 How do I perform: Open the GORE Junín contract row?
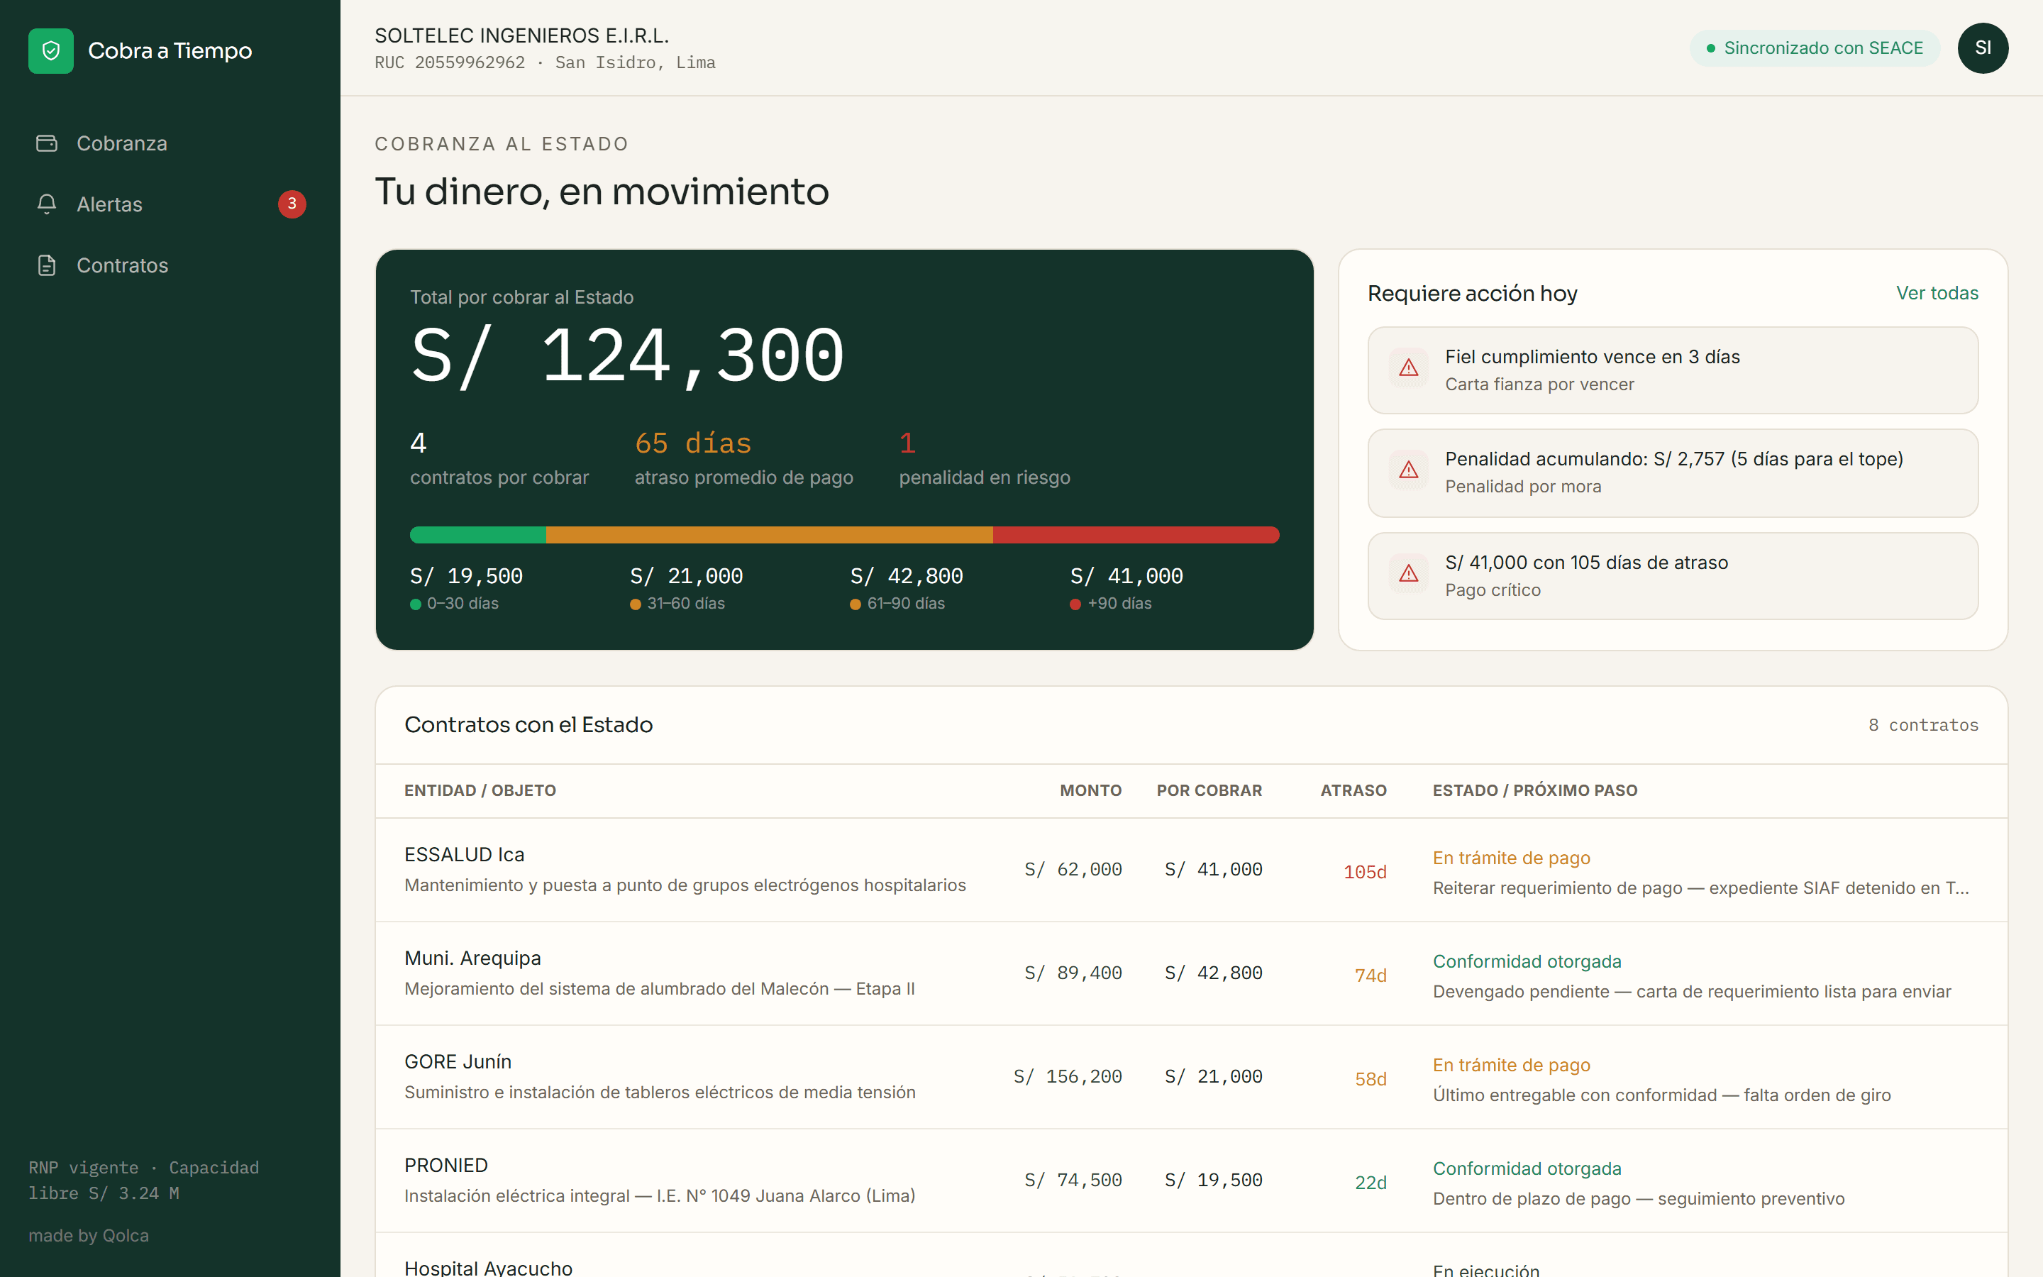coord(1191,1078)
